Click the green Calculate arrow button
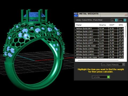128x96 pixels. 109,77
